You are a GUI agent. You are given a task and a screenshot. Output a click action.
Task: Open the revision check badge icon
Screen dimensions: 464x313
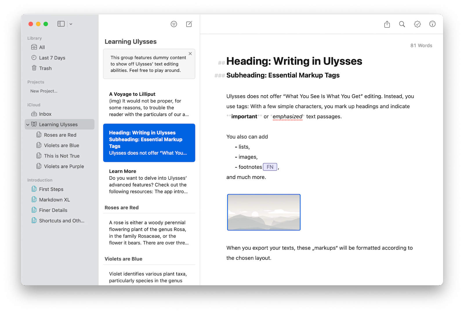(x=417, y=24)
